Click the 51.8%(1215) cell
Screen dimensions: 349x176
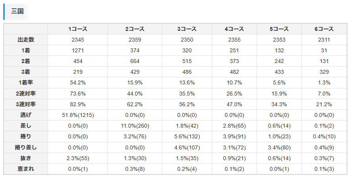tap(78, 115)
